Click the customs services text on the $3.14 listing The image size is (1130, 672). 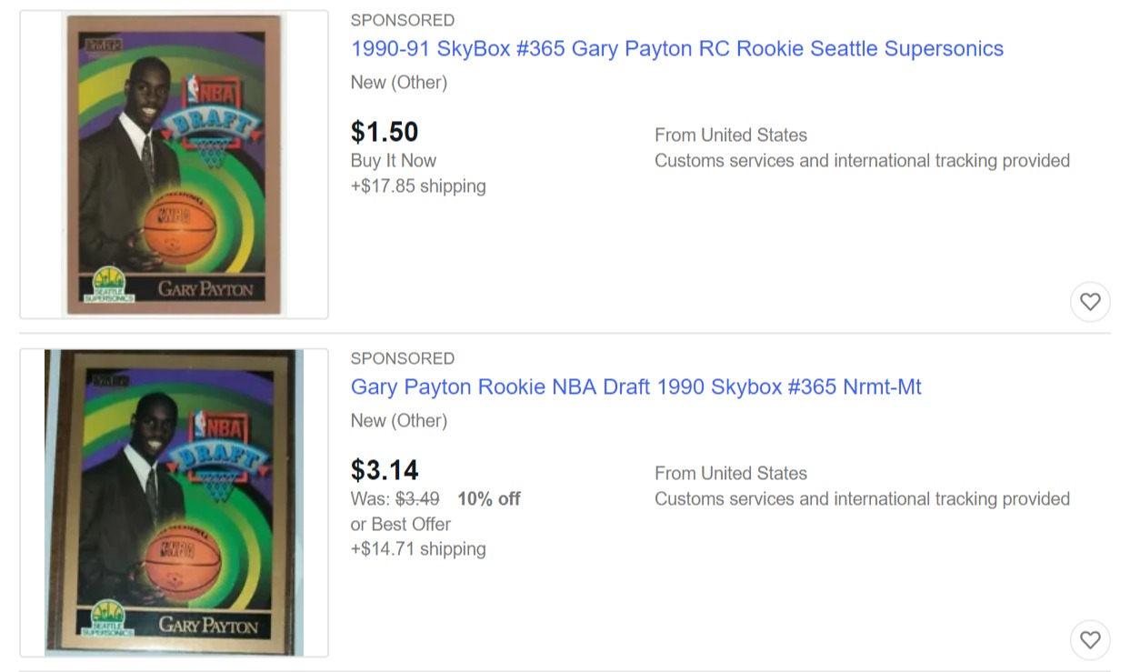862,499
